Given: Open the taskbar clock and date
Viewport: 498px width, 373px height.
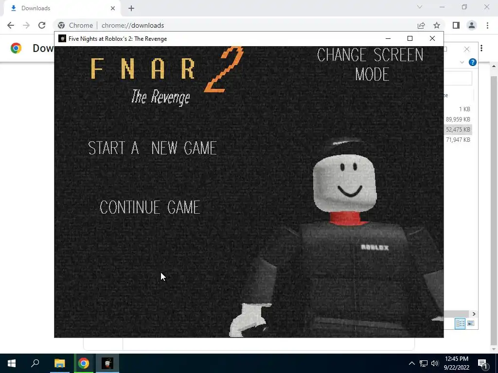Looking at the screenshot, I should tap(456, 363).
